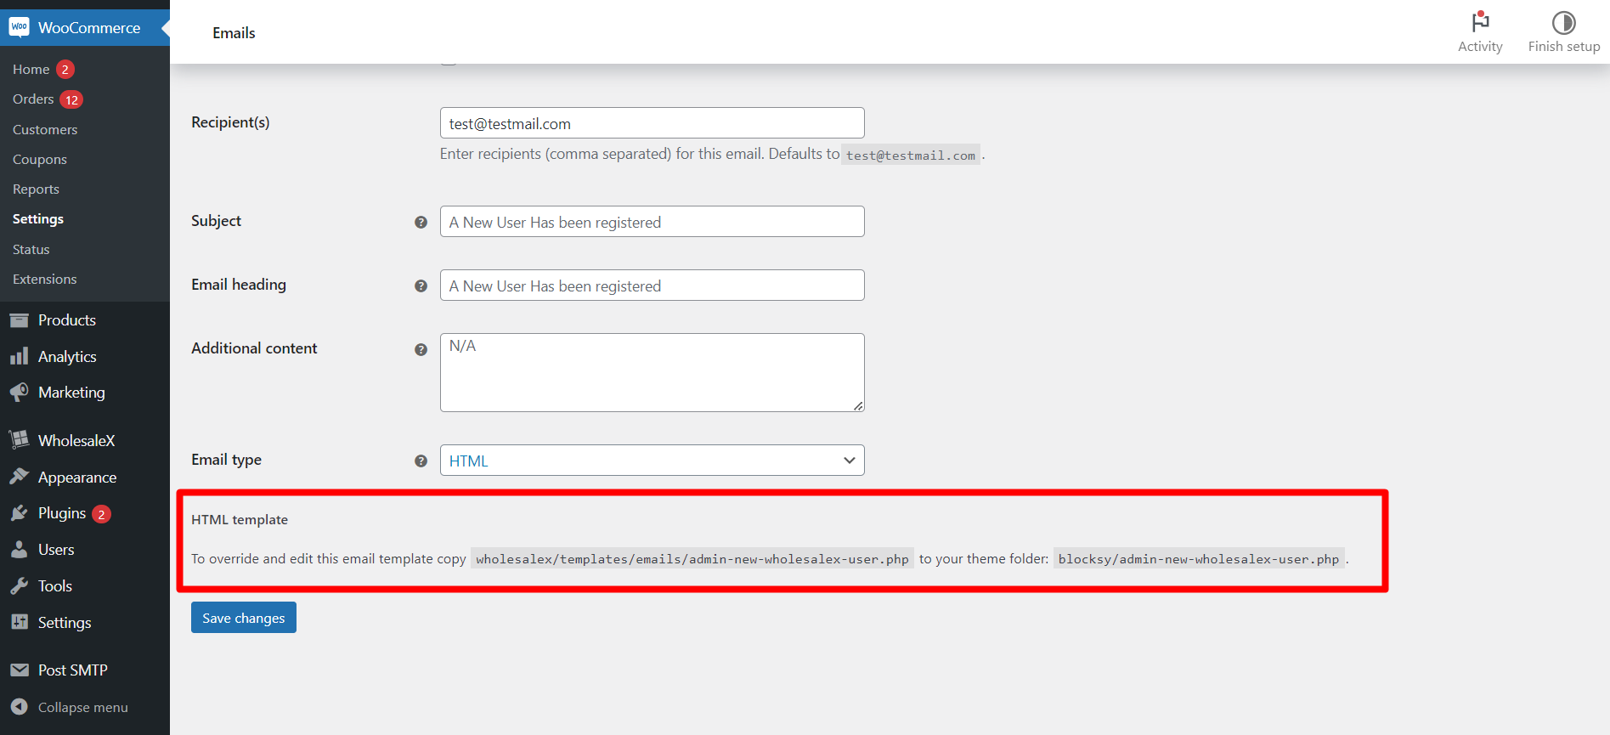Go to Coupons page
Screen dimensions: 1610x735
[x=40, y=159]
